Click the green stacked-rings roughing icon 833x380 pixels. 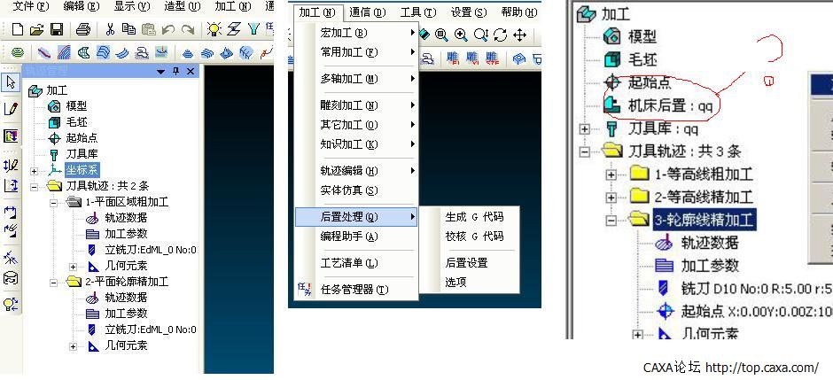[19, 52]
